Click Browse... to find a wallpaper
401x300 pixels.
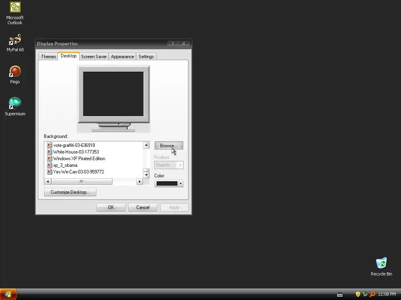(x=169, y=145)
